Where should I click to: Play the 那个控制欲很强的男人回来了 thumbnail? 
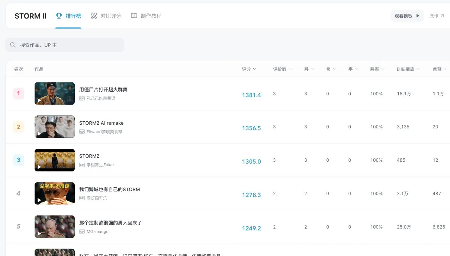coord(55,227)
